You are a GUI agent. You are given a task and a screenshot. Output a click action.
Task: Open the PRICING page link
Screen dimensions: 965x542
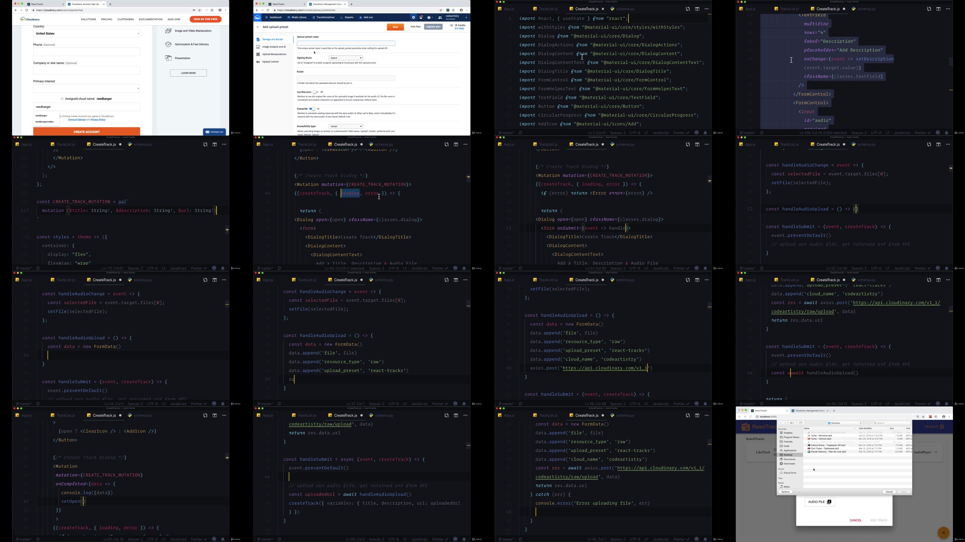pos(107,20)
